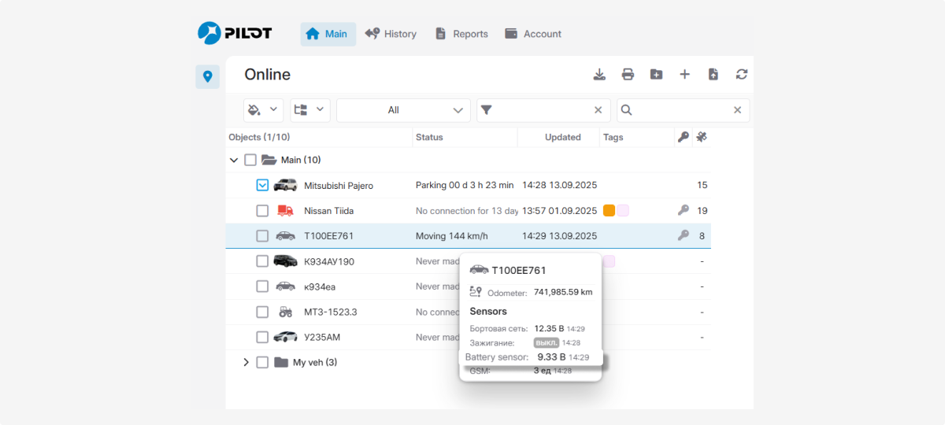Click the download icon in Online toolbar
This screenshot has width=945, height=425.
click(599, 75)
